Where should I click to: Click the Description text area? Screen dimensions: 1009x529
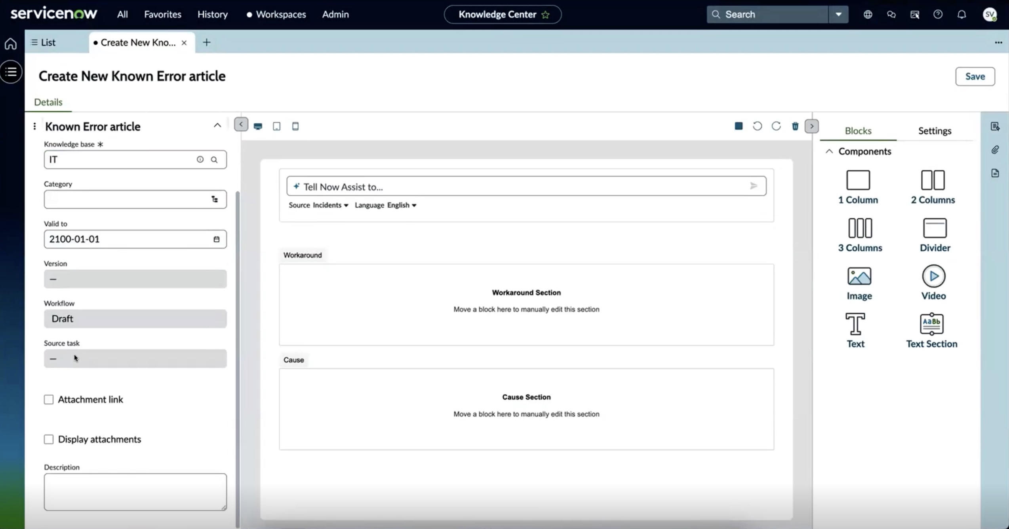[x=135, y=492]
